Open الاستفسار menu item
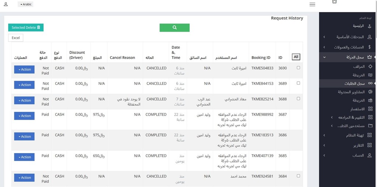 [x=348, y=109]
